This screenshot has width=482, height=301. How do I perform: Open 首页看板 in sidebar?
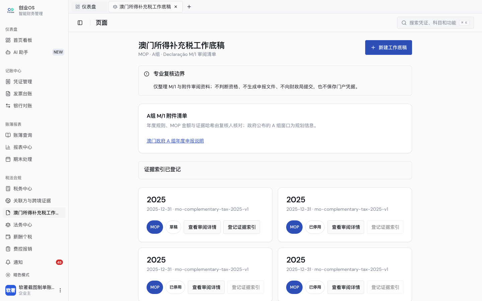[34, 40]
